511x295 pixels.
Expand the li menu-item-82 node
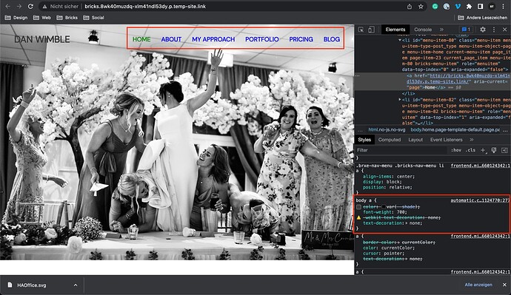coord(400,100)
